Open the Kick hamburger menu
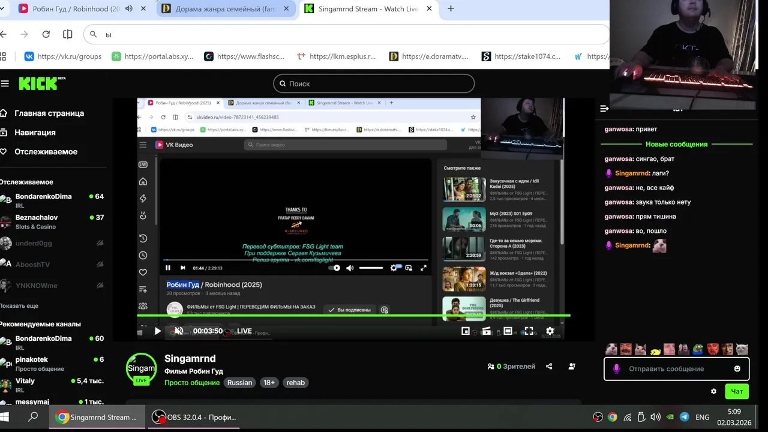 point(5,84)
